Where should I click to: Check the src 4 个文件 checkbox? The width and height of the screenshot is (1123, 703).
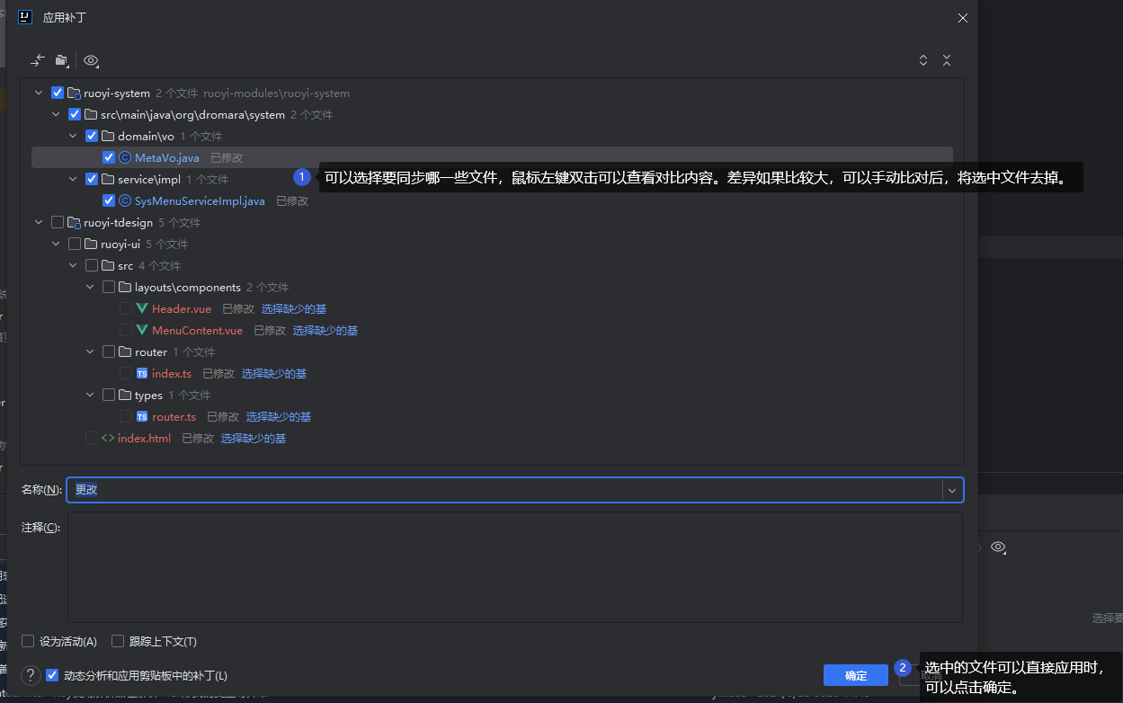coord(92,265)
